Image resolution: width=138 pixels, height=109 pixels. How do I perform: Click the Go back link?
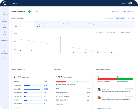pos(5,8)
